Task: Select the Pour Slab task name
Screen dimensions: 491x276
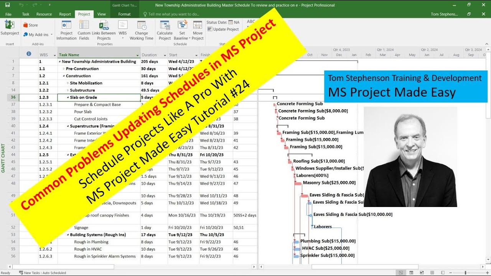Action: click(83, 112)
